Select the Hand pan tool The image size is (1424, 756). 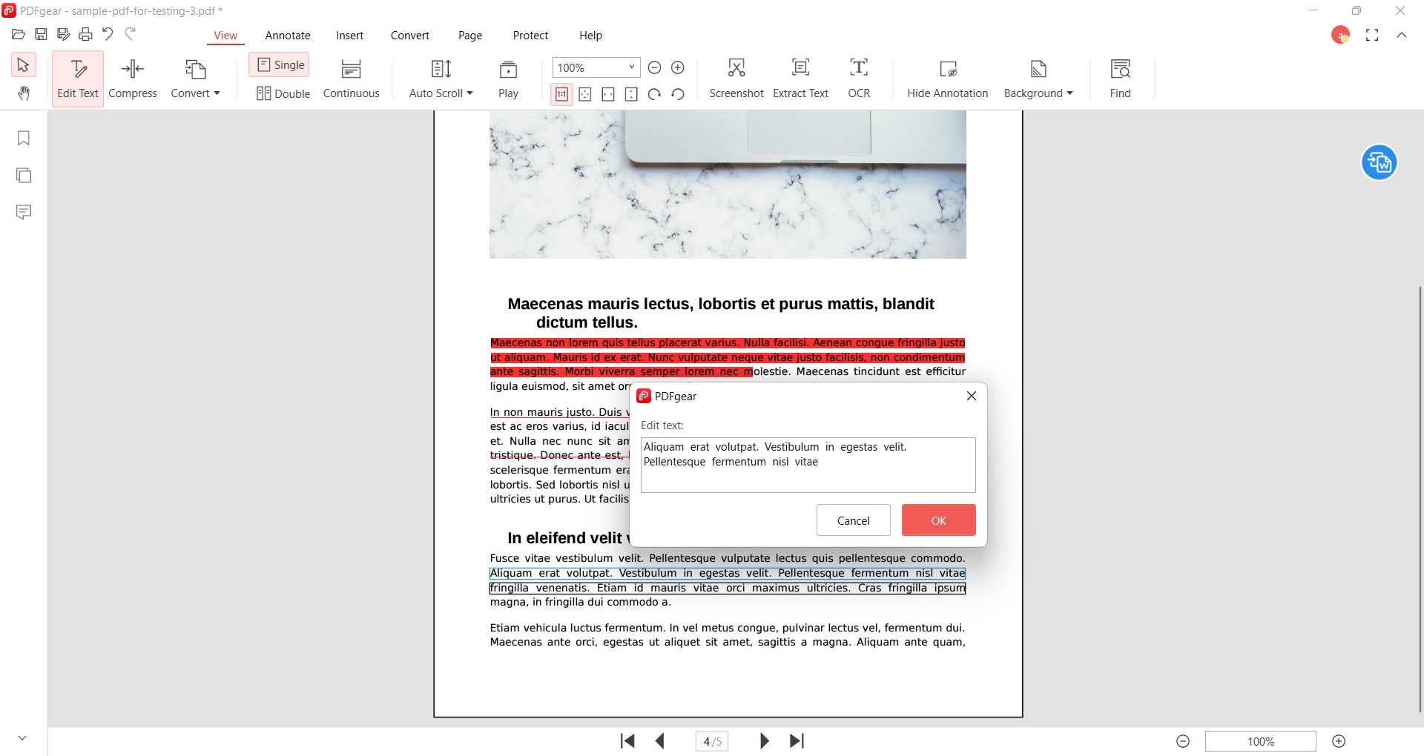(23, 93)
